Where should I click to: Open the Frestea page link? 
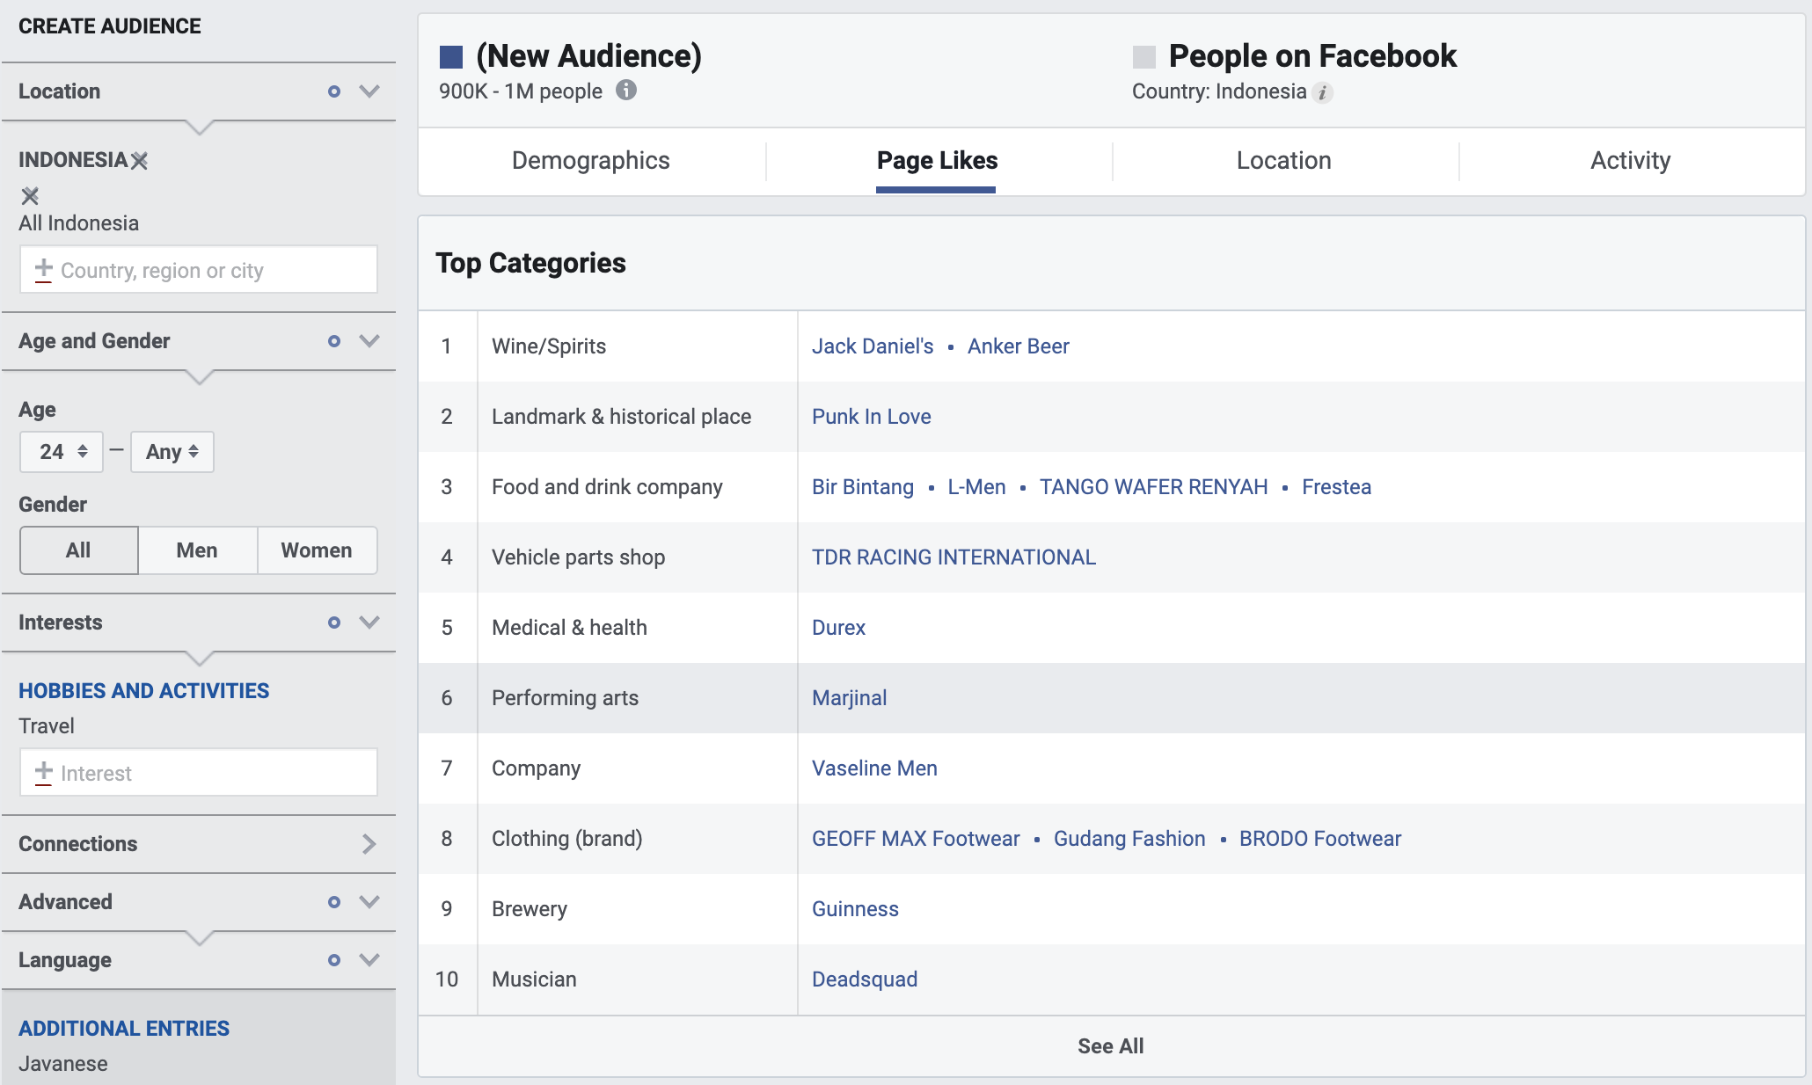(x=1336, y=487)
